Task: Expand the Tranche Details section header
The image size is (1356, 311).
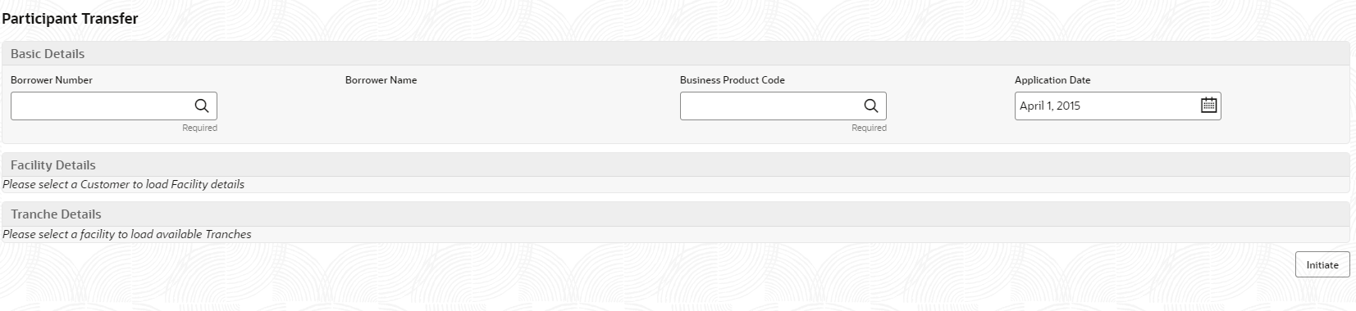Action: click(676, 214)
